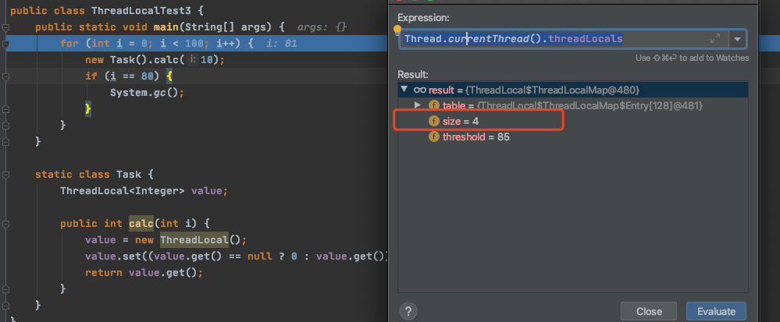Fold the calc method via gutter marker

pos(5,224)
